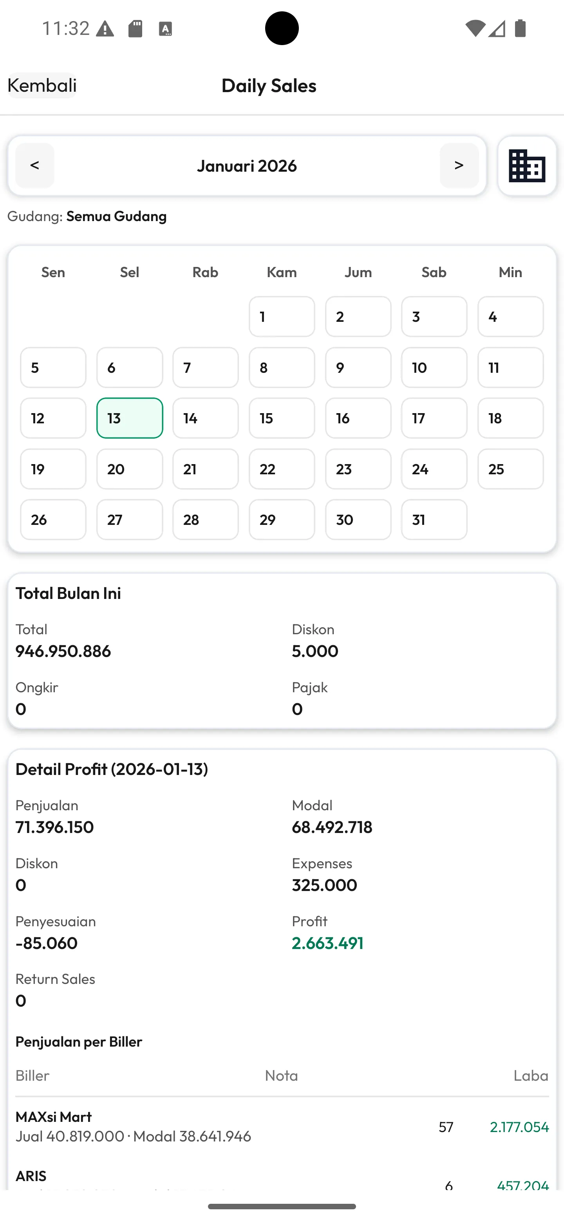
Task: Select date 31 on calendar
Action: 434,519
